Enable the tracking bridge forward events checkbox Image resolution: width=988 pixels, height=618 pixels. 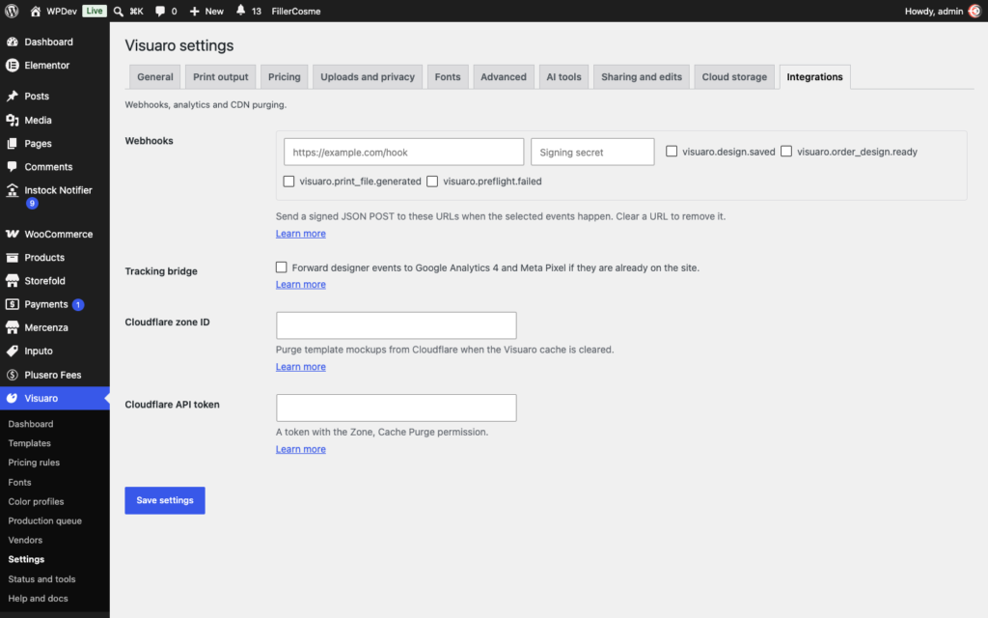(281, 267)
